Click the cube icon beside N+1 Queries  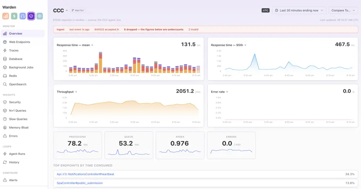5,111
